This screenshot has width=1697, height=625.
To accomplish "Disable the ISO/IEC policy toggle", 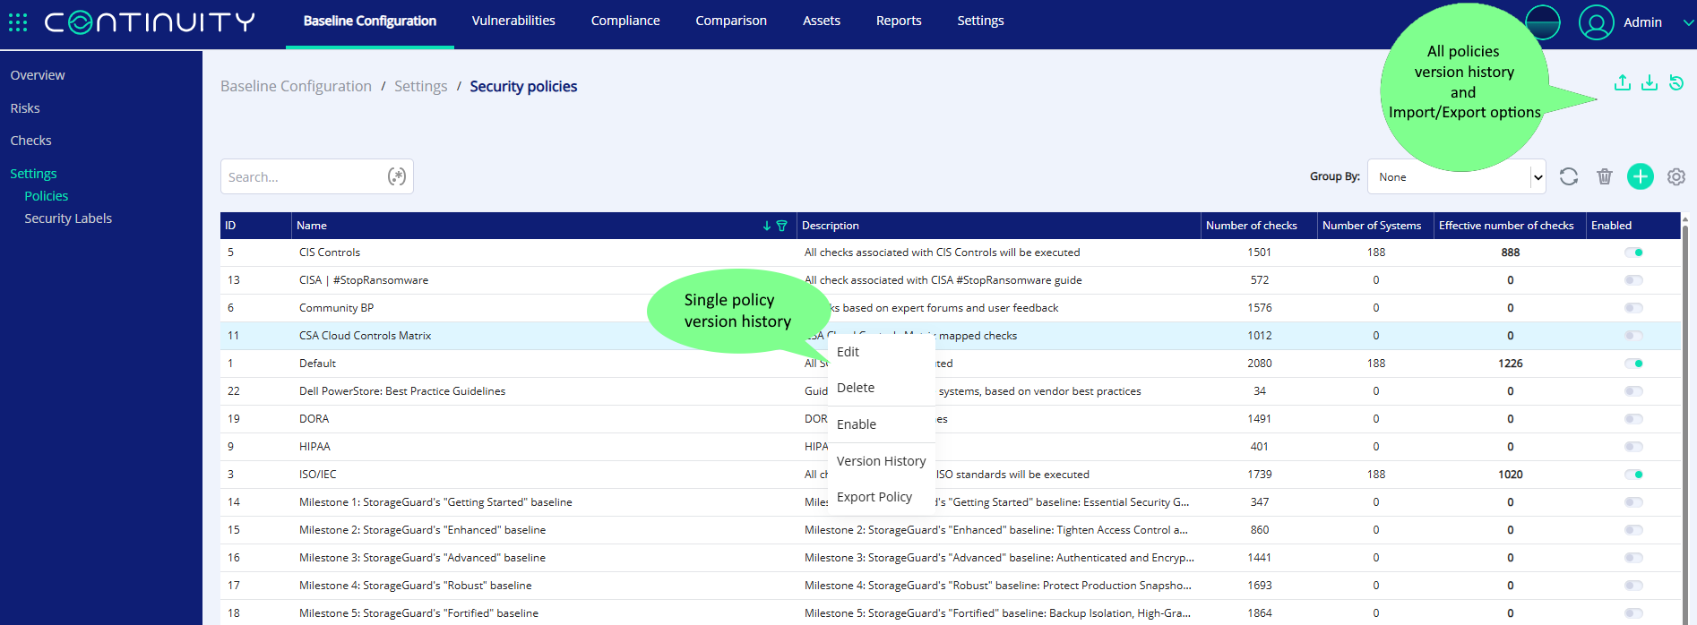I will pos(1633,475).
